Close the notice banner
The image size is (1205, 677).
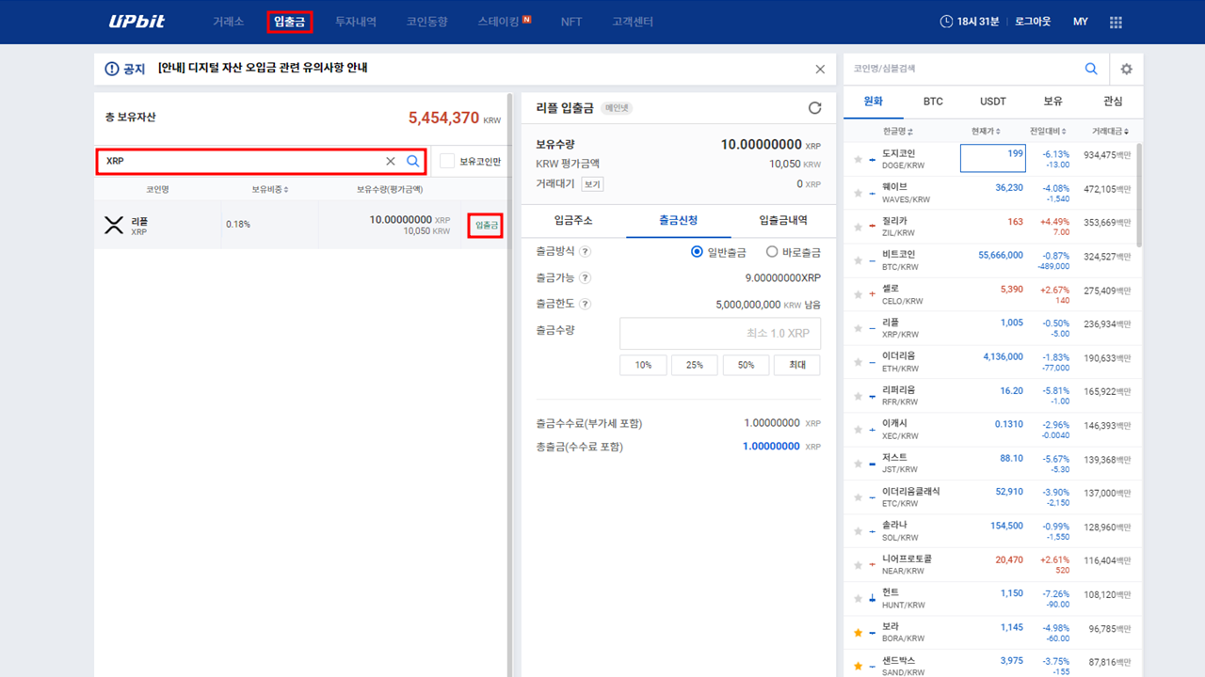pyautogui.click(x=820, y=69)
